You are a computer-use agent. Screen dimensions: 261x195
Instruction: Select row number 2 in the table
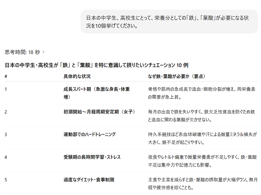coord(6,112)
